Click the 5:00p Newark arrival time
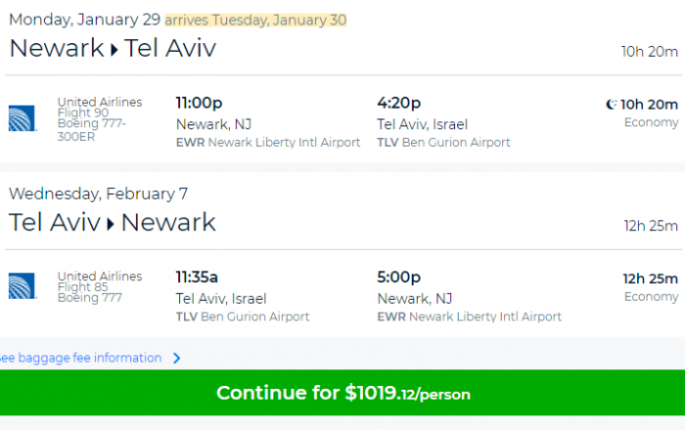Viewport: 685px width, 430px height. click(x=399, y=277)
